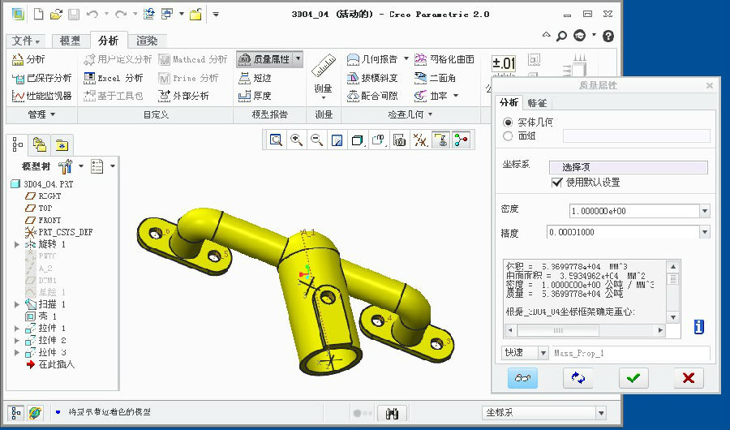Switch to the 特征 tab in dialog
The image size is (730, 430).
click(537, 103)
